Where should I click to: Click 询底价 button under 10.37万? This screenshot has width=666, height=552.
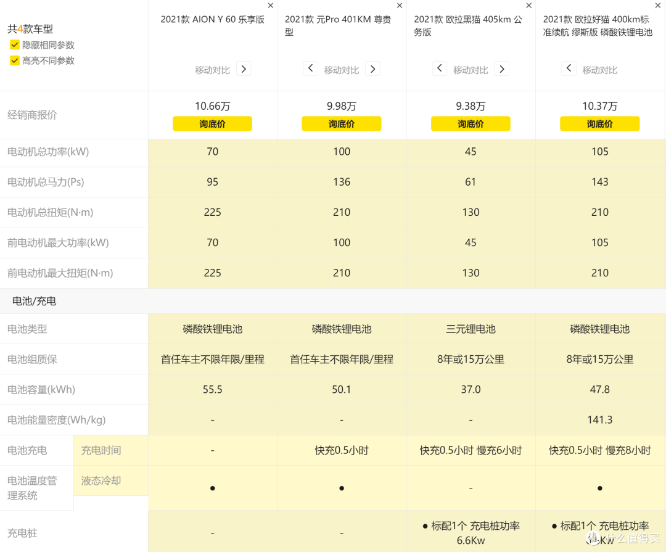tap(600, 123)
